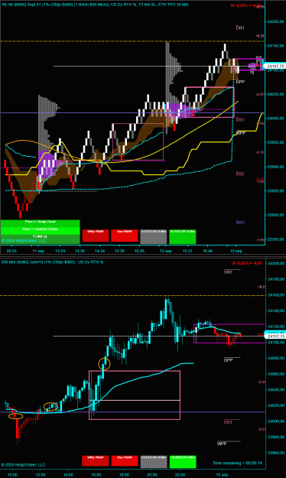
Task: Click the 24107.75 price marker in the bottom chart
Action: pos(275,336)
